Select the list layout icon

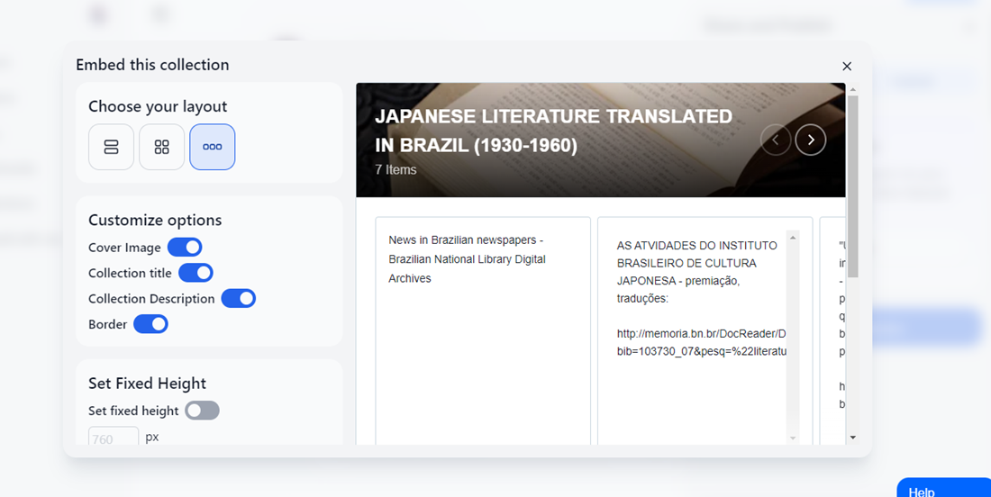pos(112,147)
